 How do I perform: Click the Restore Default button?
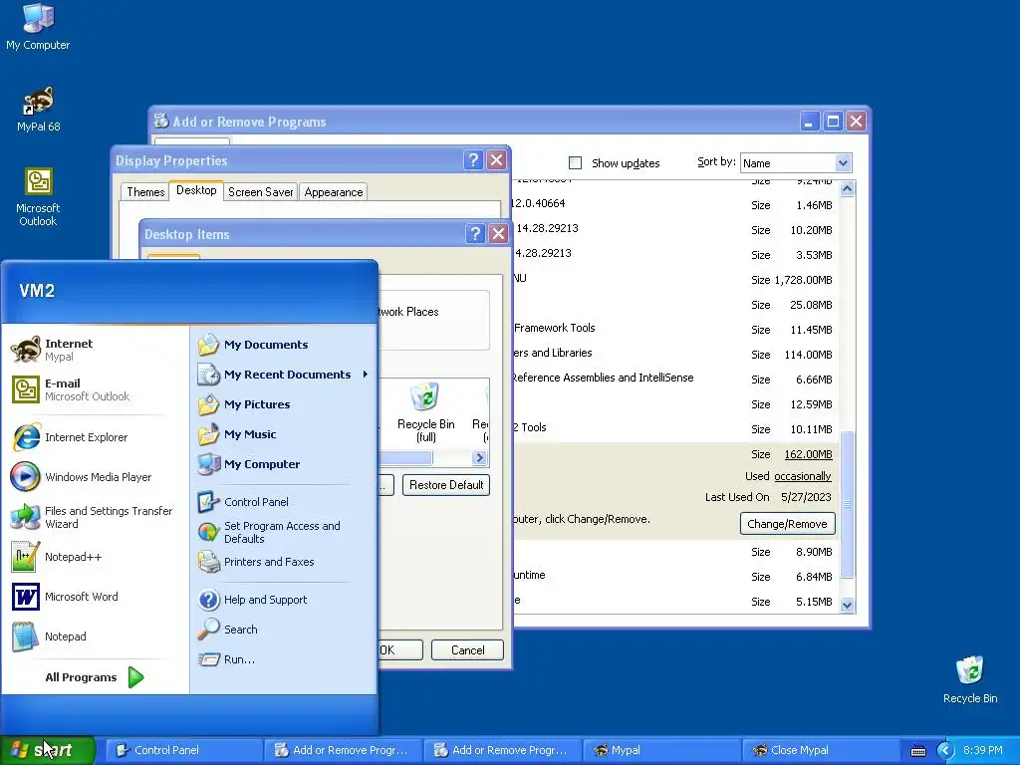(446, 485)
